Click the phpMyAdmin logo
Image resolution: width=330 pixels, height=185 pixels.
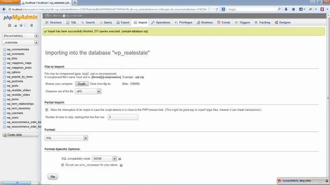click(21, 17)
